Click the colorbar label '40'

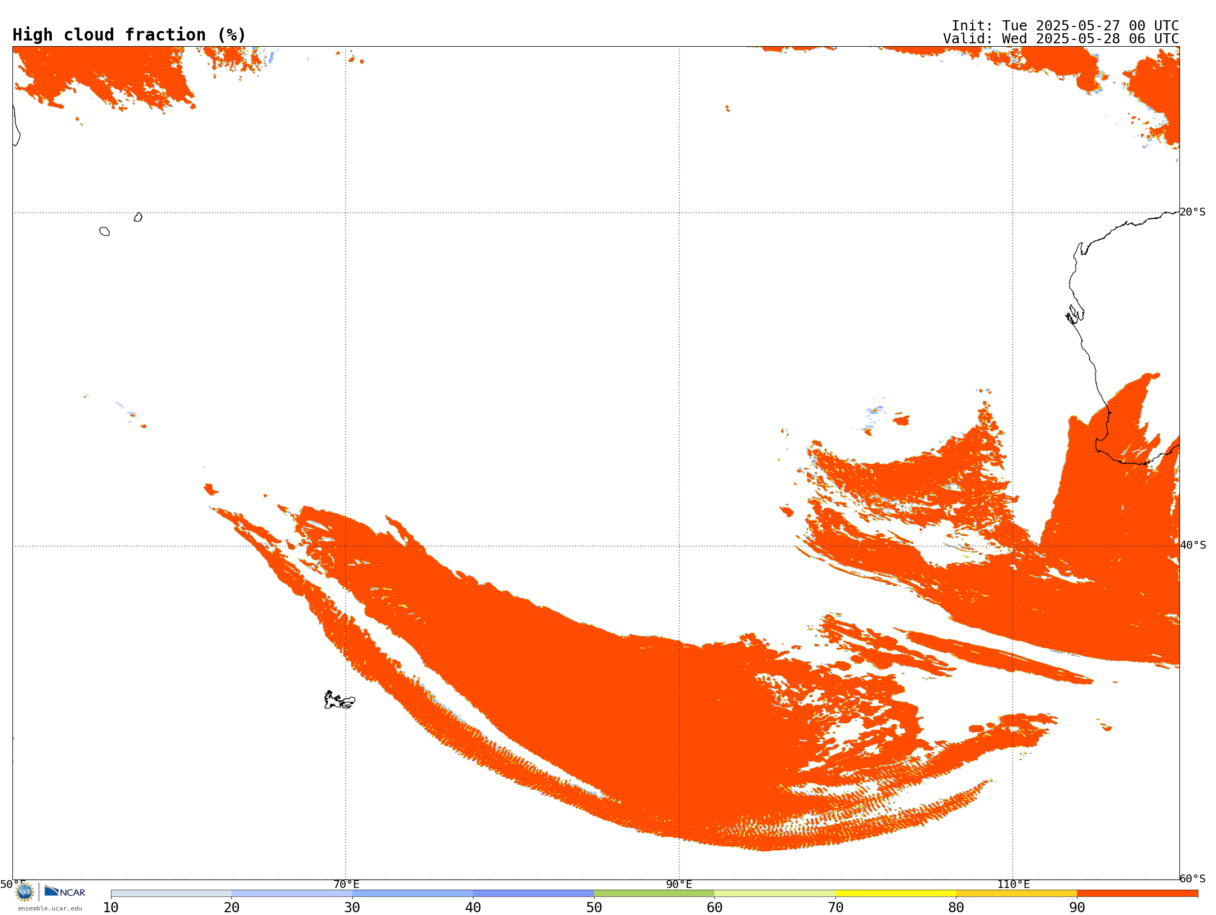pyautogui.click(x=473, y=908)
